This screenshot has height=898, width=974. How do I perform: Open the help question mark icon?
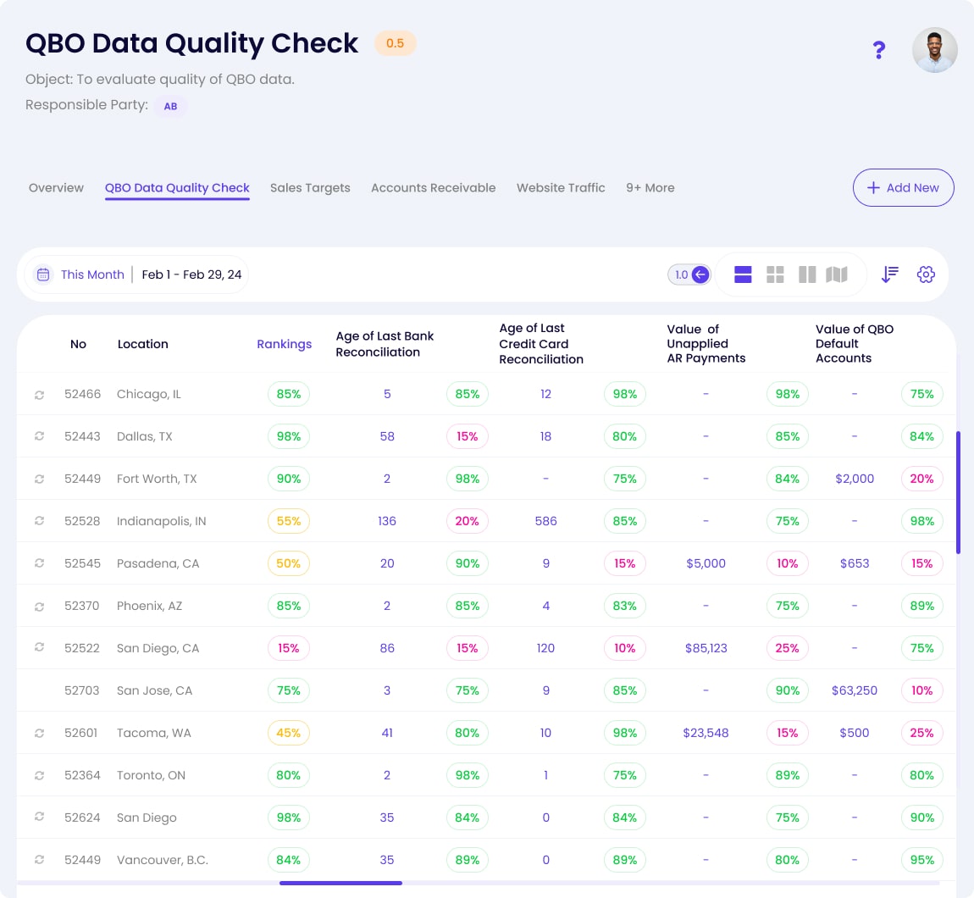click(x=878, y=50)
